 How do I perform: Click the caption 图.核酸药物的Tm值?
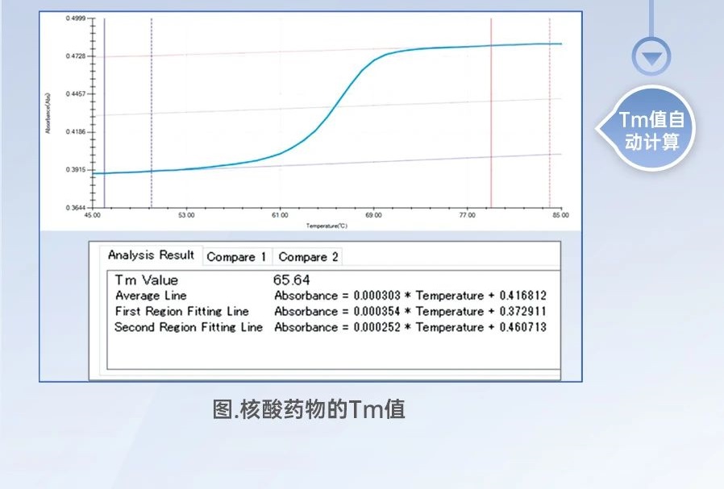[x=309, y=409]
